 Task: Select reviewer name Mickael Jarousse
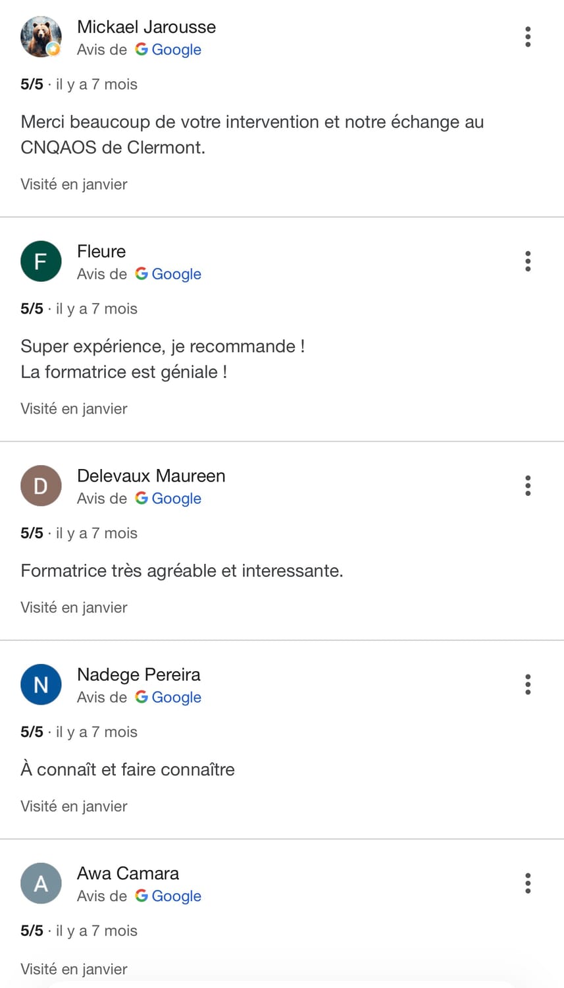tap(146, 27)
